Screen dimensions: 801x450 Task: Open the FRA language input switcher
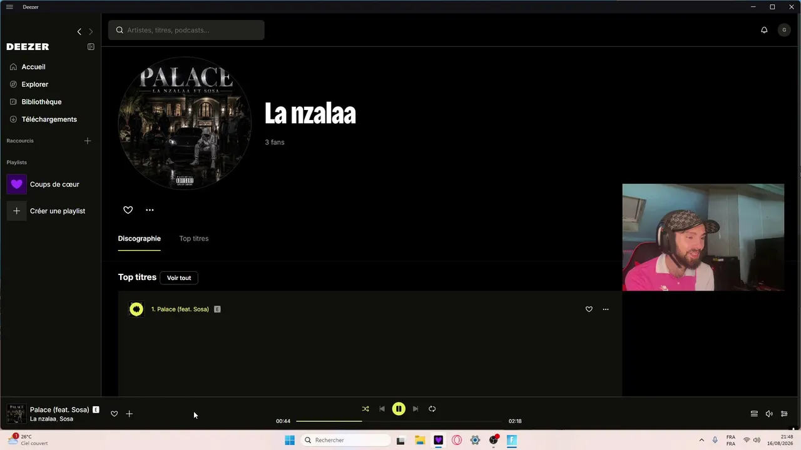pyautogui.click(x=731, y=440)
